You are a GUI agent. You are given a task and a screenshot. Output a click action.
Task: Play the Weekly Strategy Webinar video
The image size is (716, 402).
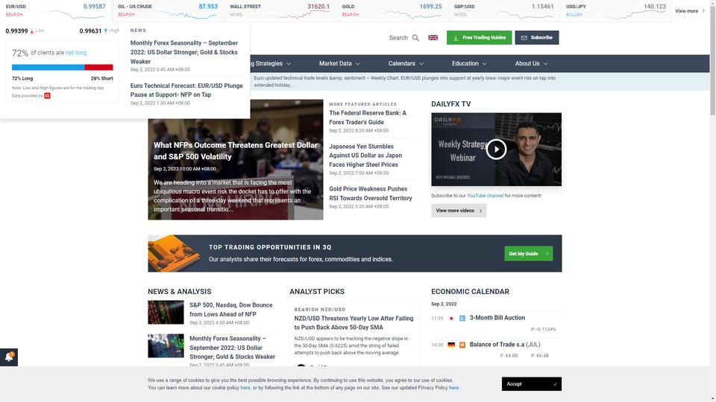click(x=496, y=149)
